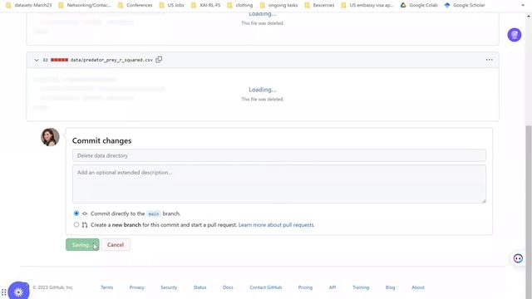
Task: Open Conferences bookmark folder
Action: (135, 5)
